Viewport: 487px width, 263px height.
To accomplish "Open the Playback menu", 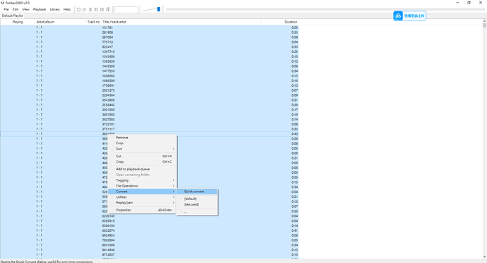I will point(40,9).
